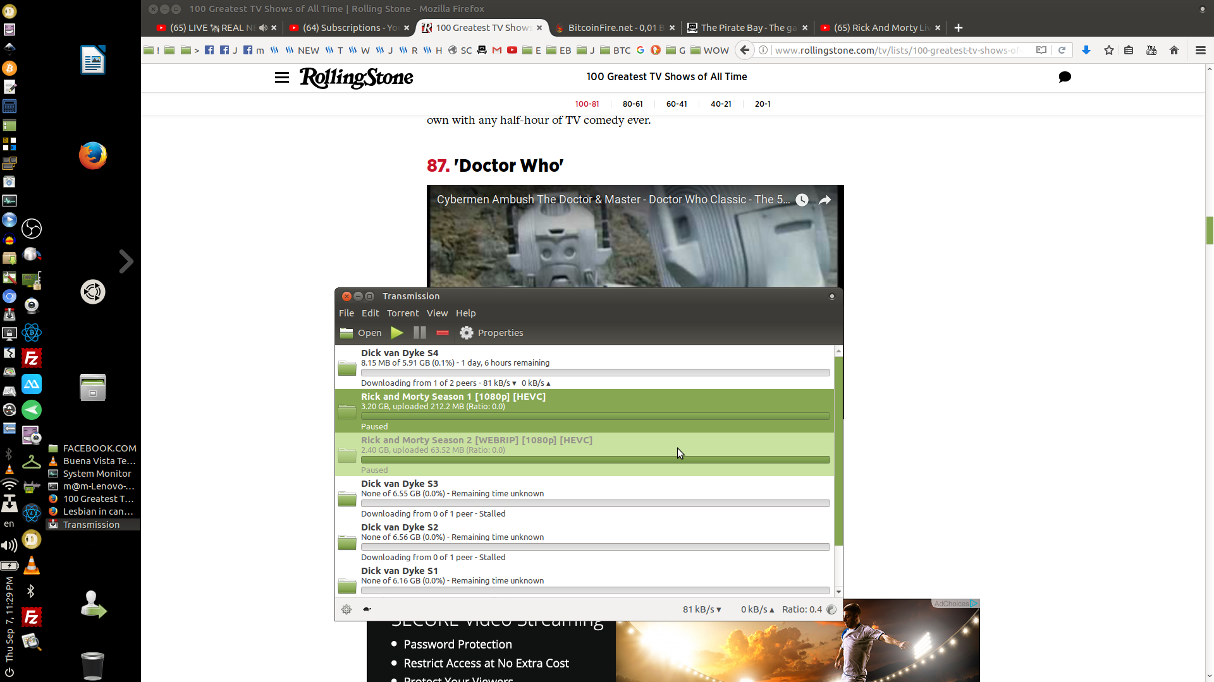Open the NEW bookmark in bookmarks toolbar
The image size is (1214, 682).
pyautogui.click(x=302, y=51)
